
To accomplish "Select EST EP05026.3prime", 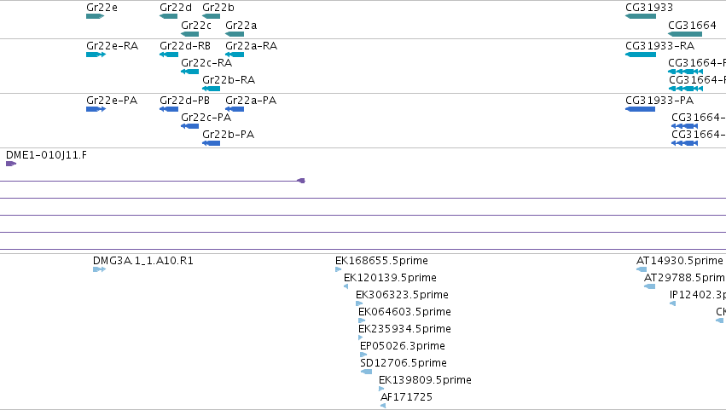I will click(x=403, y=346).
